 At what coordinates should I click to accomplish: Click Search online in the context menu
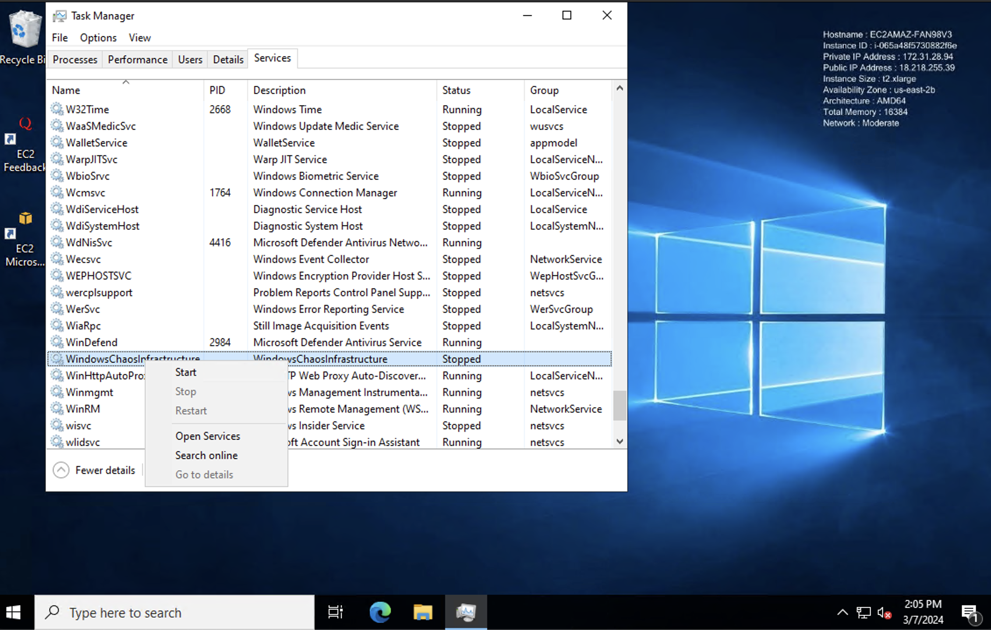(206, 456)
